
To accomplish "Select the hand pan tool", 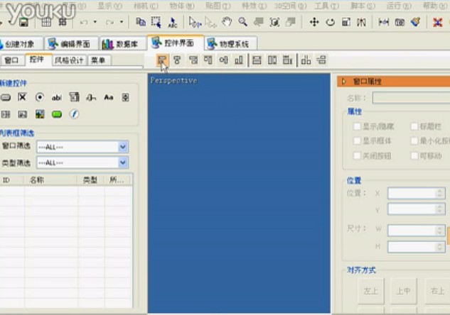I will (x=227, y=22).
